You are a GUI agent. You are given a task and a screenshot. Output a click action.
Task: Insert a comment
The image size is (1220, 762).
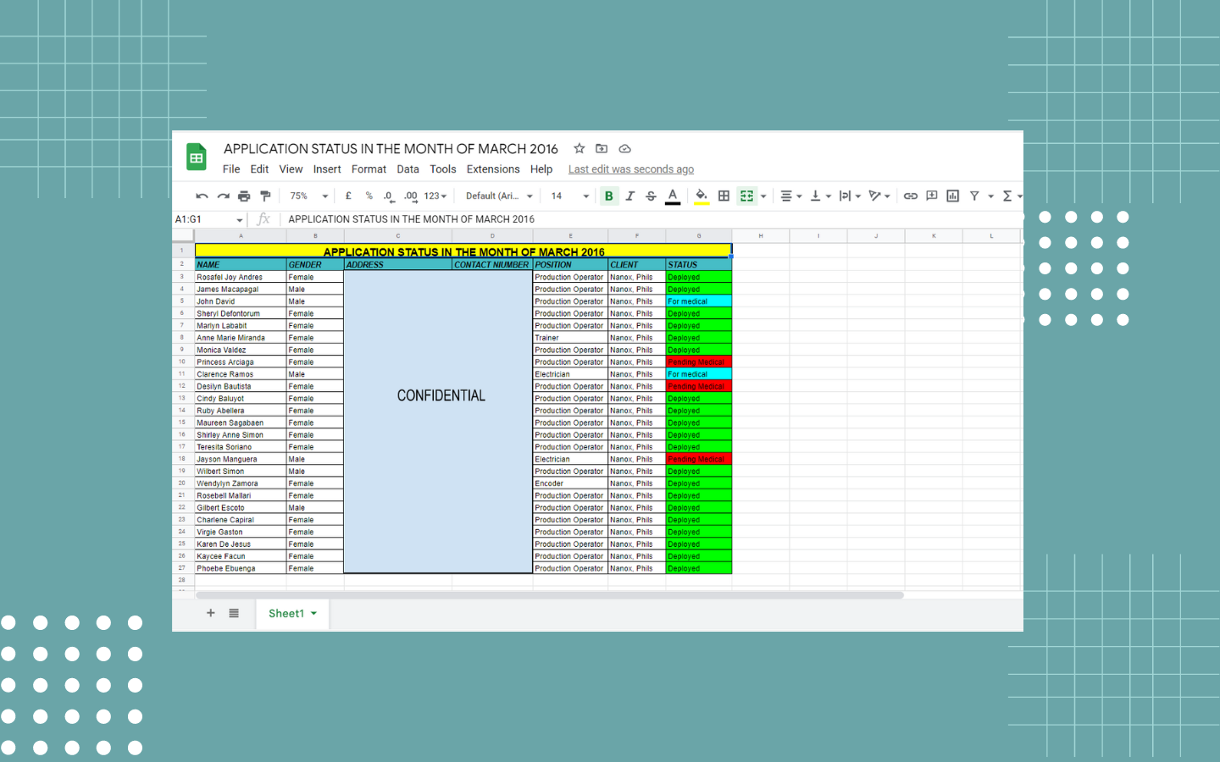pos(932,196)
